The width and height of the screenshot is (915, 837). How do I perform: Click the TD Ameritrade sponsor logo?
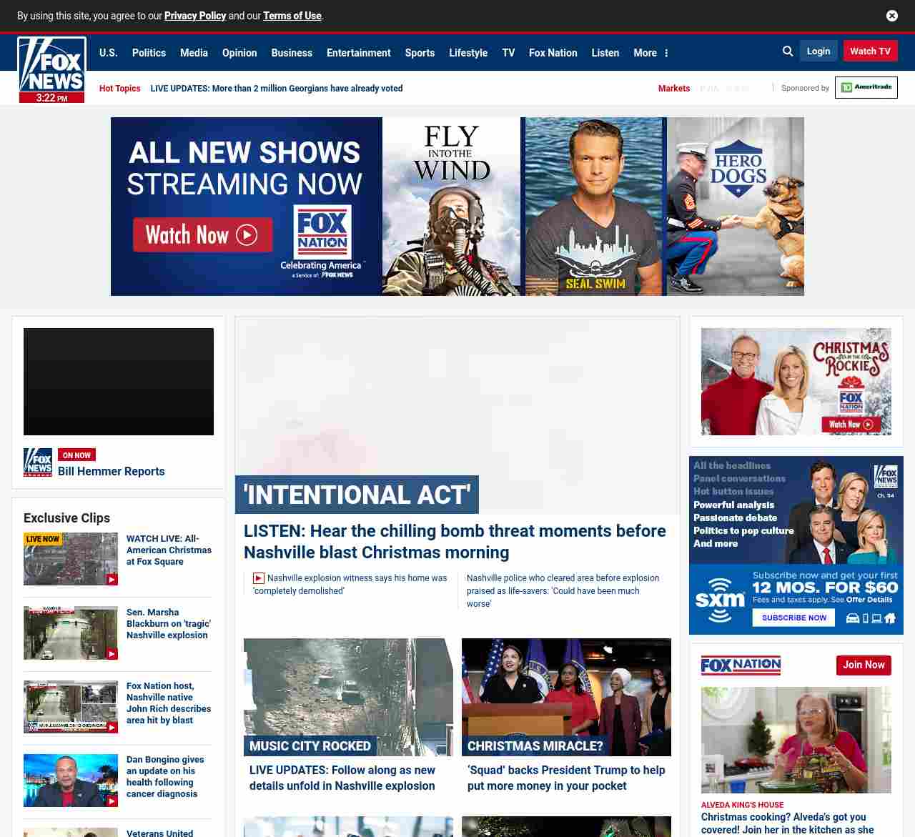pos(866,88)
